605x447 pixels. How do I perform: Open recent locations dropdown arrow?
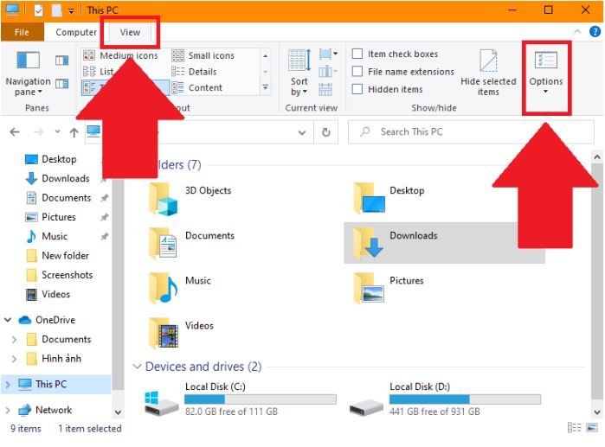point(57,131)
